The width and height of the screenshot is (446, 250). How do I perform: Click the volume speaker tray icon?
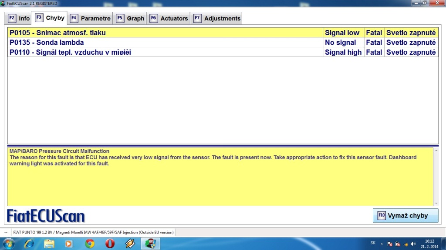point(413,243)
